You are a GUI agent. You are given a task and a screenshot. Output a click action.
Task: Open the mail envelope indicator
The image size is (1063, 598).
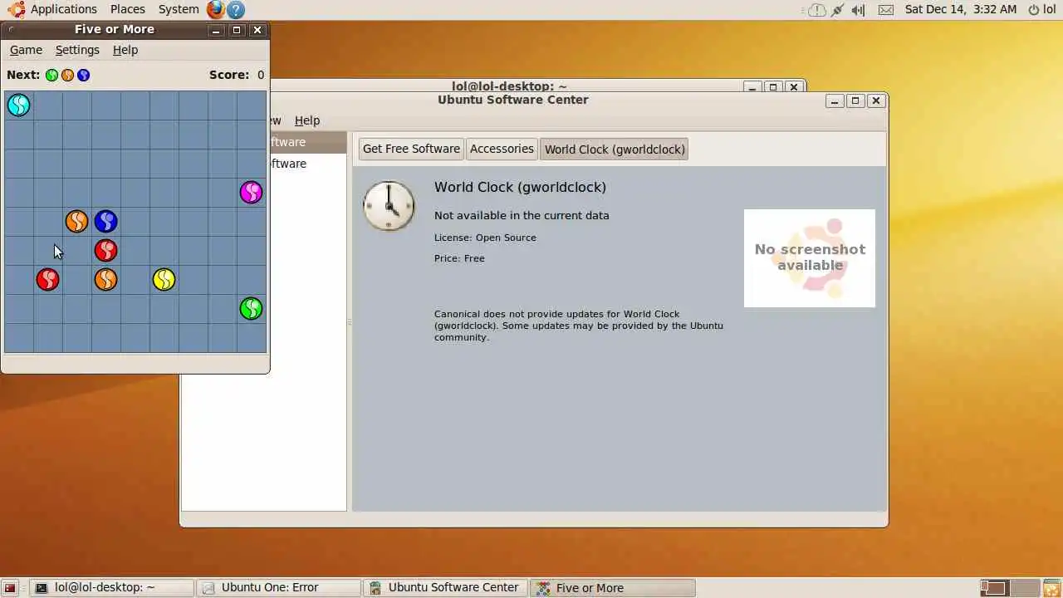[886, 10]
